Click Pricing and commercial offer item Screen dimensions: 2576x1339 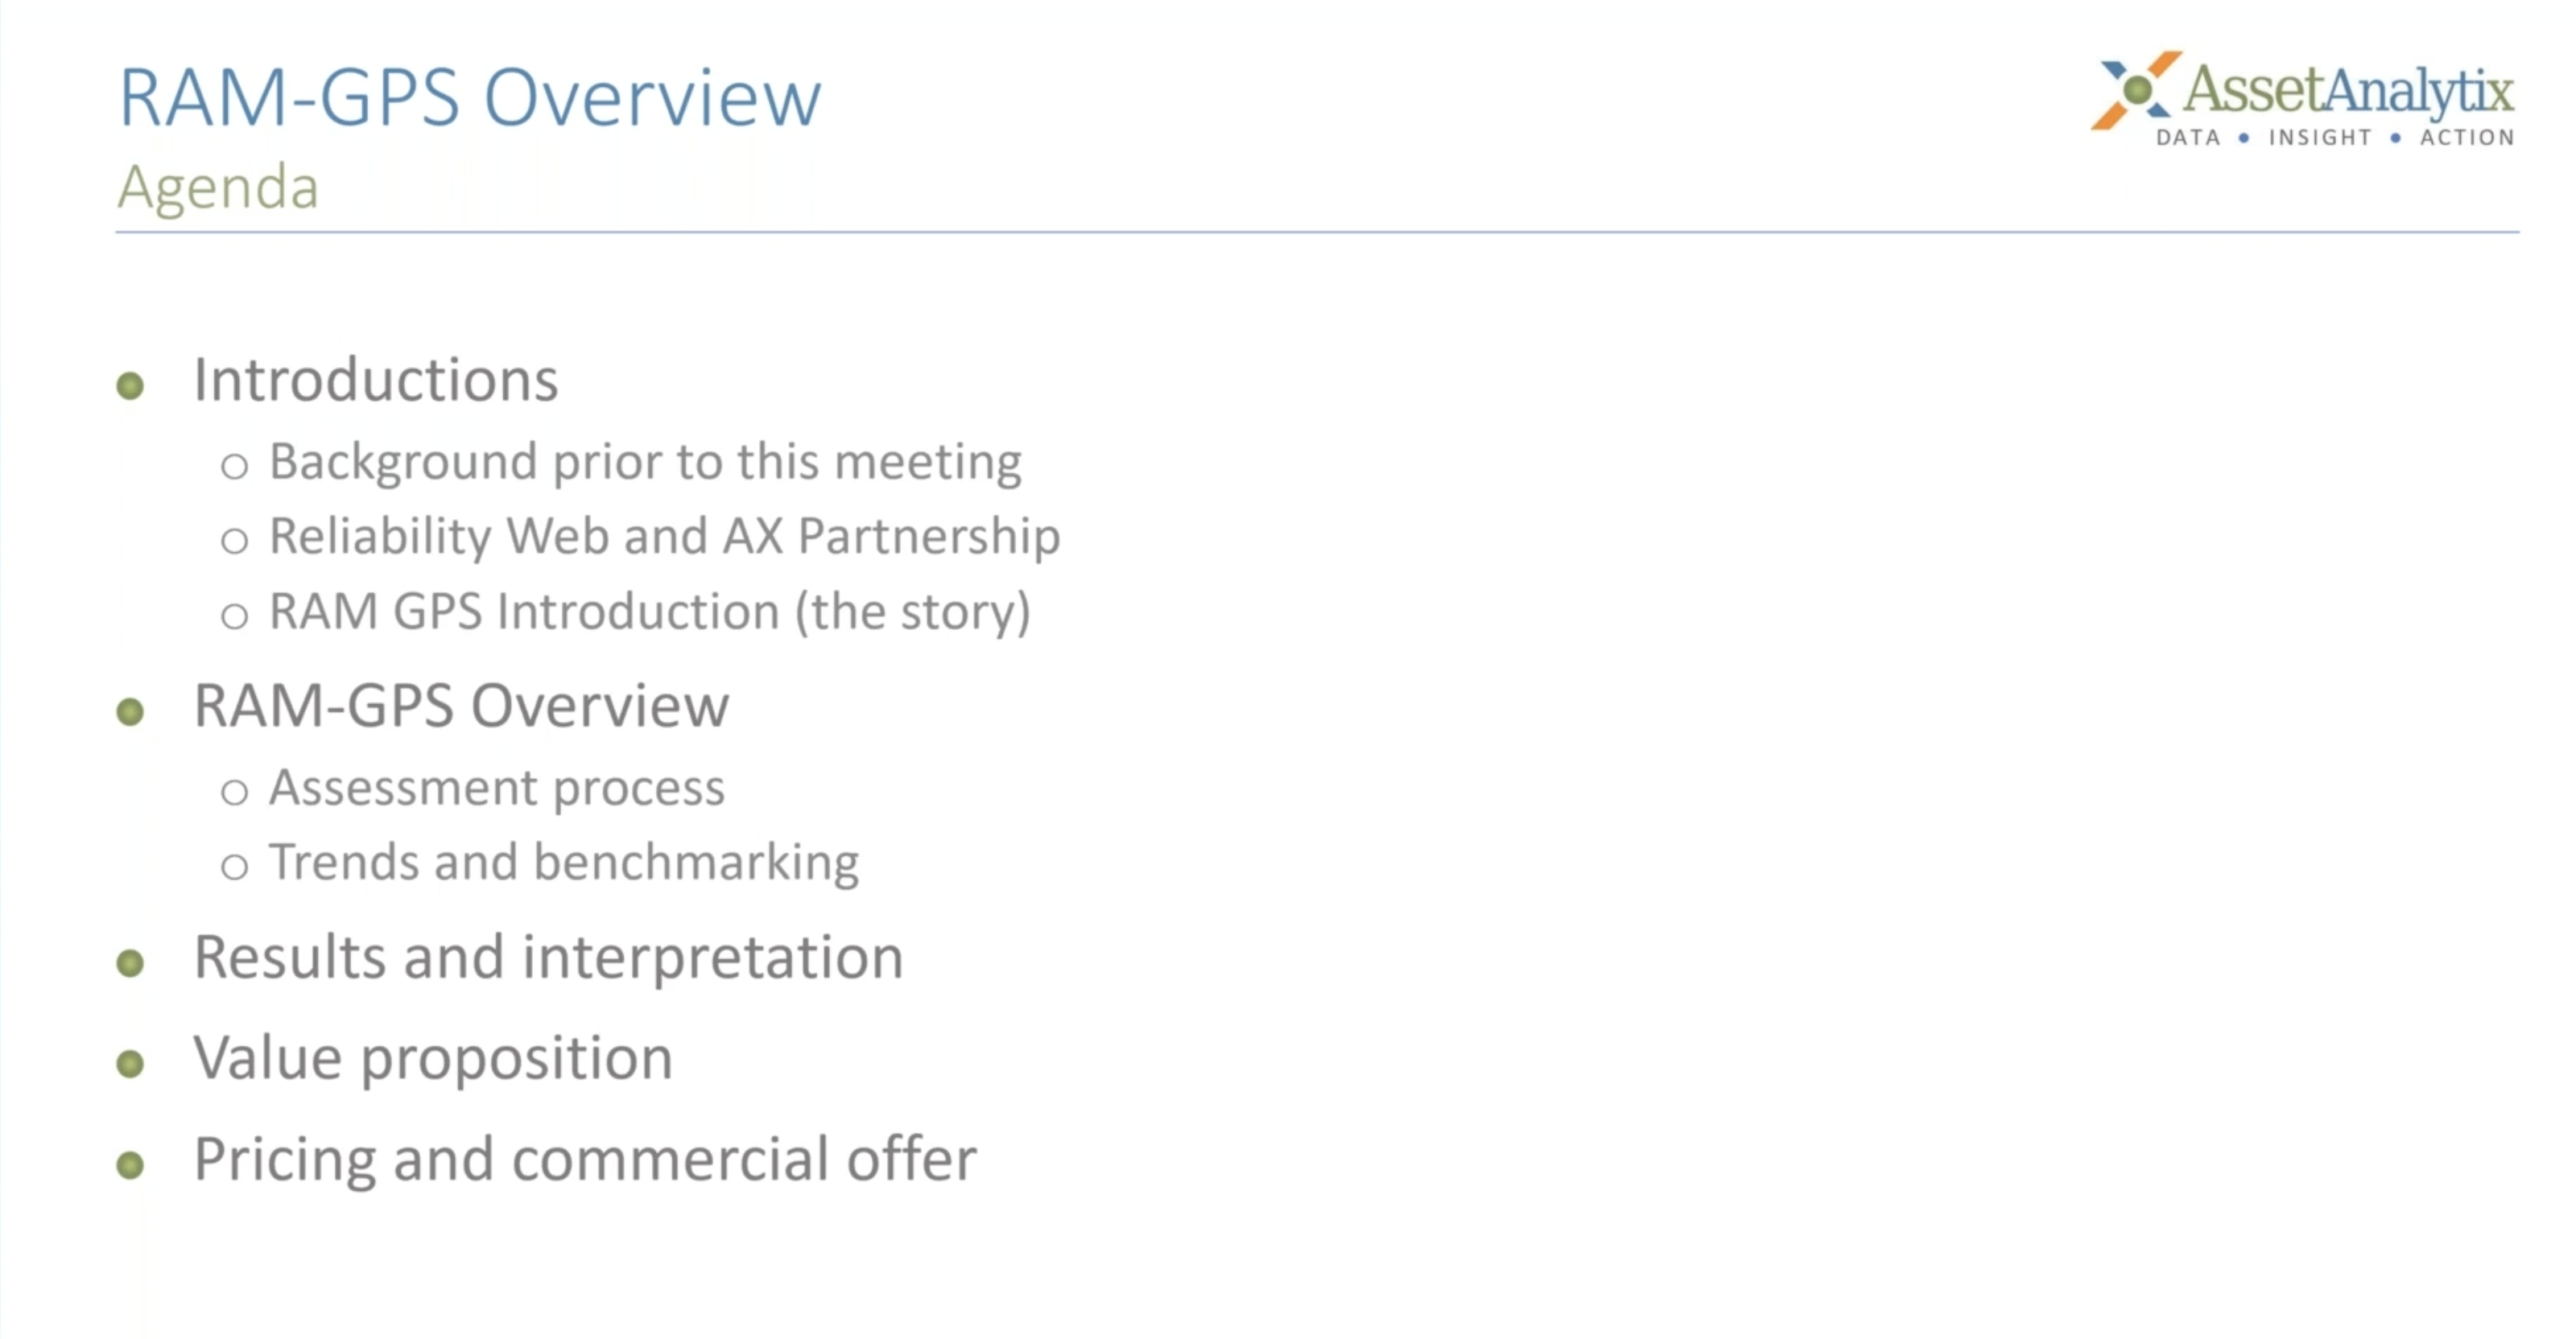pyautogui.click(x=585, y=1160)
